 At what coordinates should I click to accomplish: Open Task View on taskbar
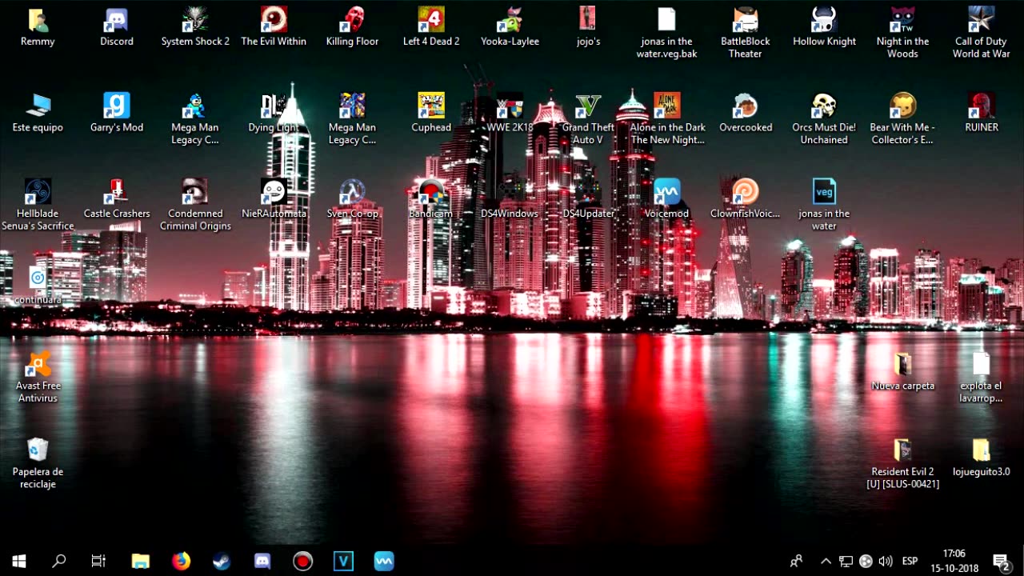pos(98,561)
